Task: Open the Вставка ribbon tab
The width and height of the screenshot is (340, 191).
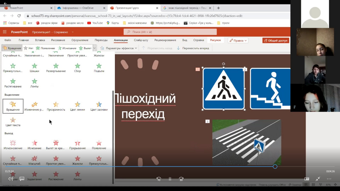Action: pos(40,40)
